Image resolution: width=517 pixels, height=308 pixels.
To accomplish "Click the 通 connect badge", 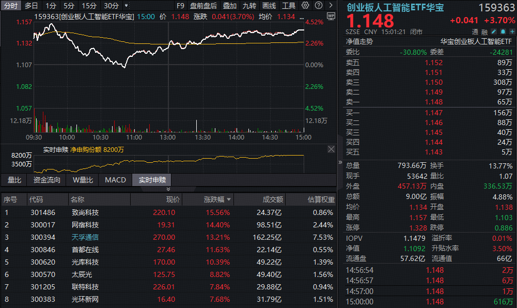I will pos(473,32).
